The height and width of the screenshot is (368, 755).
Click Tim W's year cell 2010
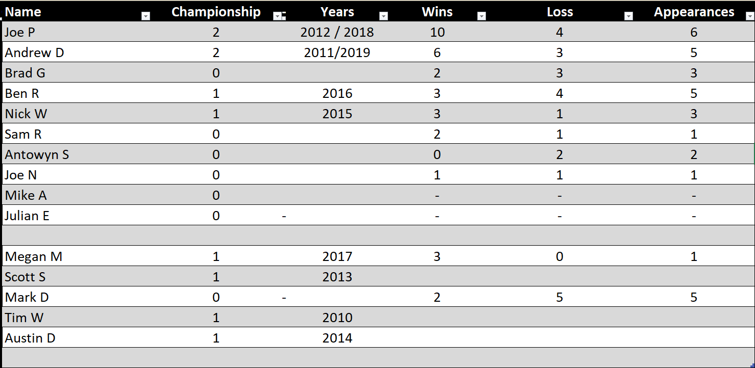[x=337, y=318]
